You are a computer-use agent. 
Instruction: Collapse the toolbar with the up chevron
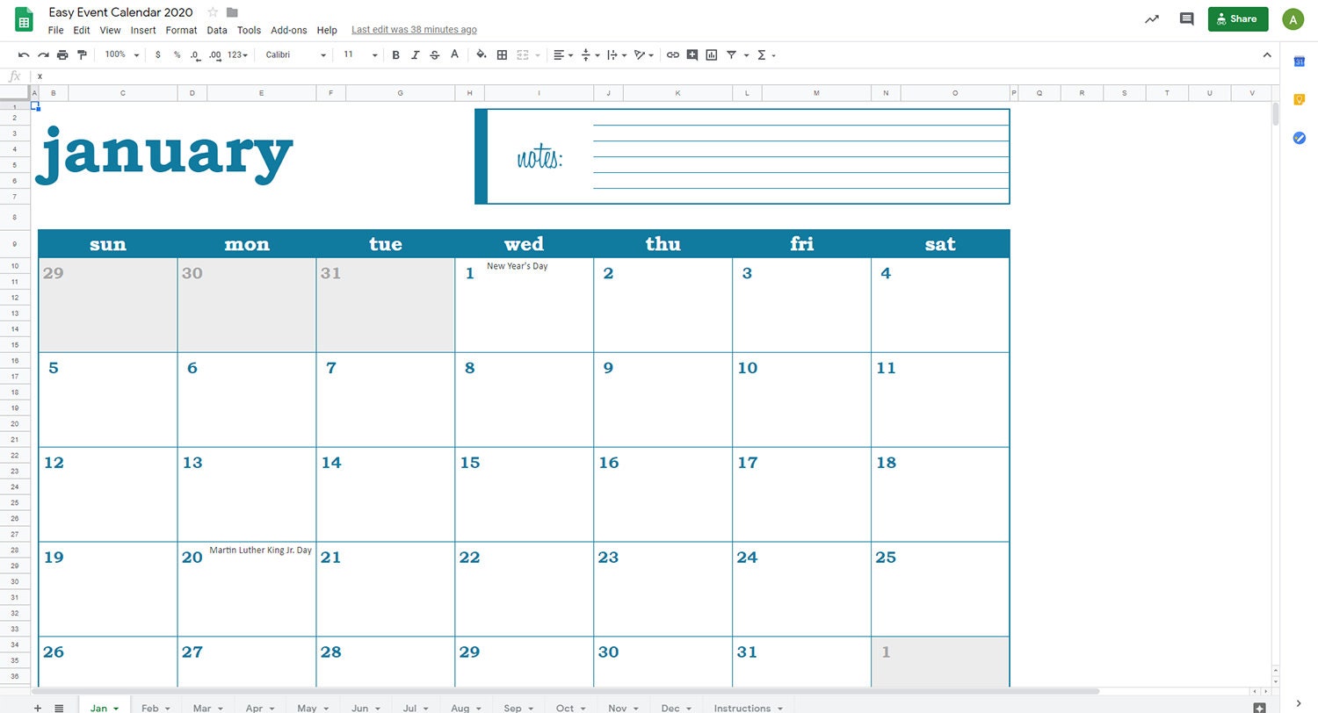click(1267, 54)
